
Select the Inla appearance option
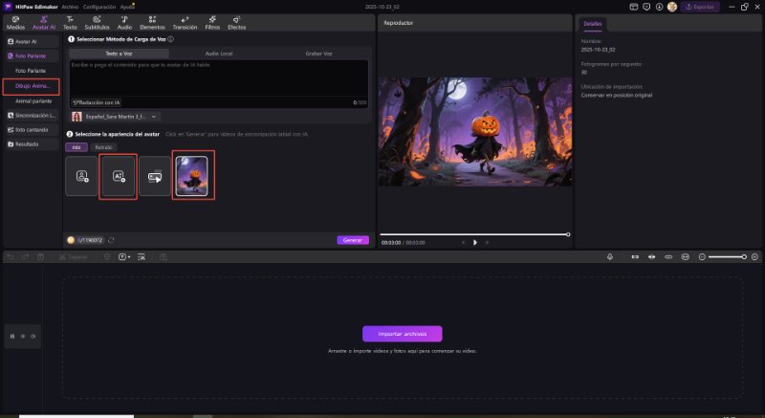[x=76, y=147]
